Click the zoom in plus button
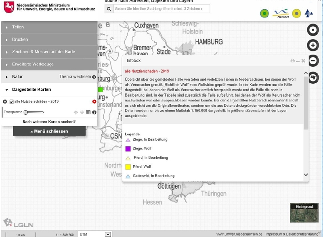 point(313,45)
